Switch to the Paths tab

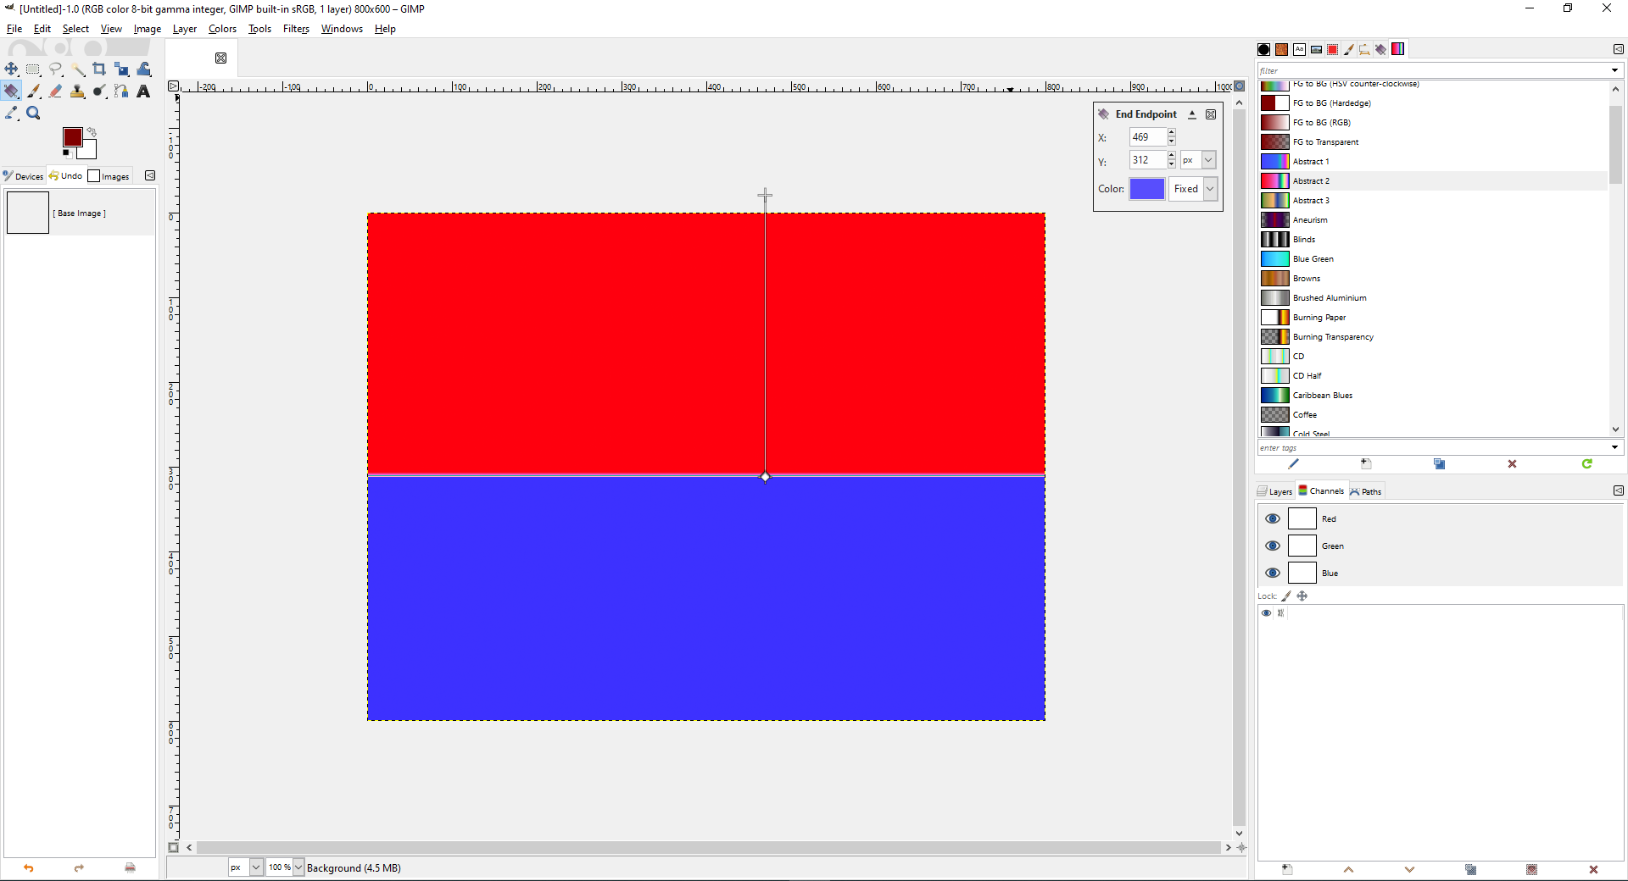pyautogui.click(x=1366, y=491)
